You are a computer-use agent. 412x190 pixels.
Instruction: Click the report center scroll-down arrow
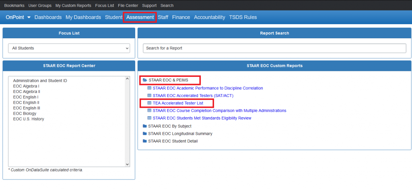coord(128,165)
